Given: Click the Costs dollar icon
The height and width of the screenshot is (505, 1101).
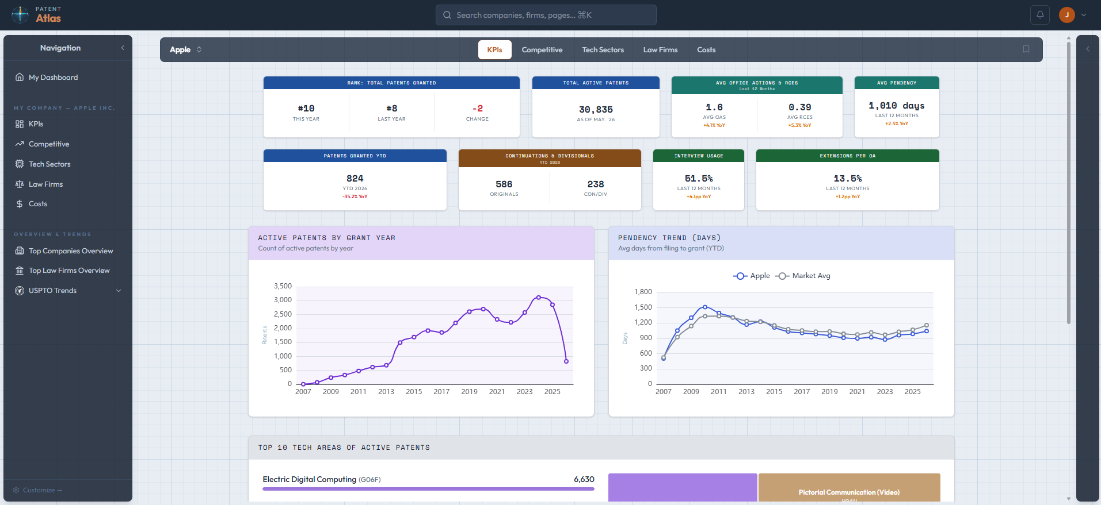Looking at the screenshot, I should coord(20,204).
